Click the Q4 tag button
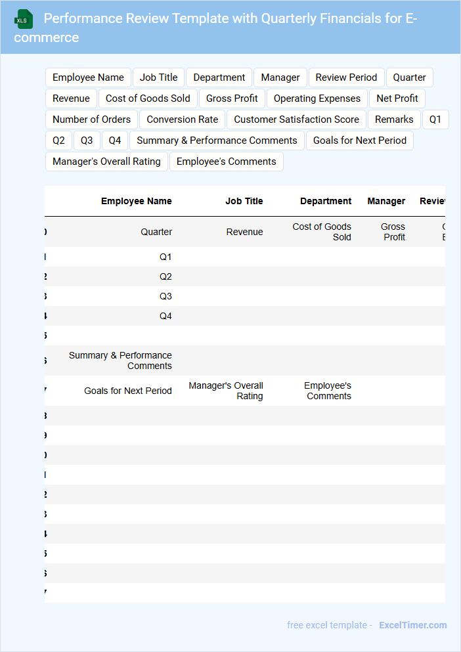The image size is (461, 652). [x=115, y=141]
